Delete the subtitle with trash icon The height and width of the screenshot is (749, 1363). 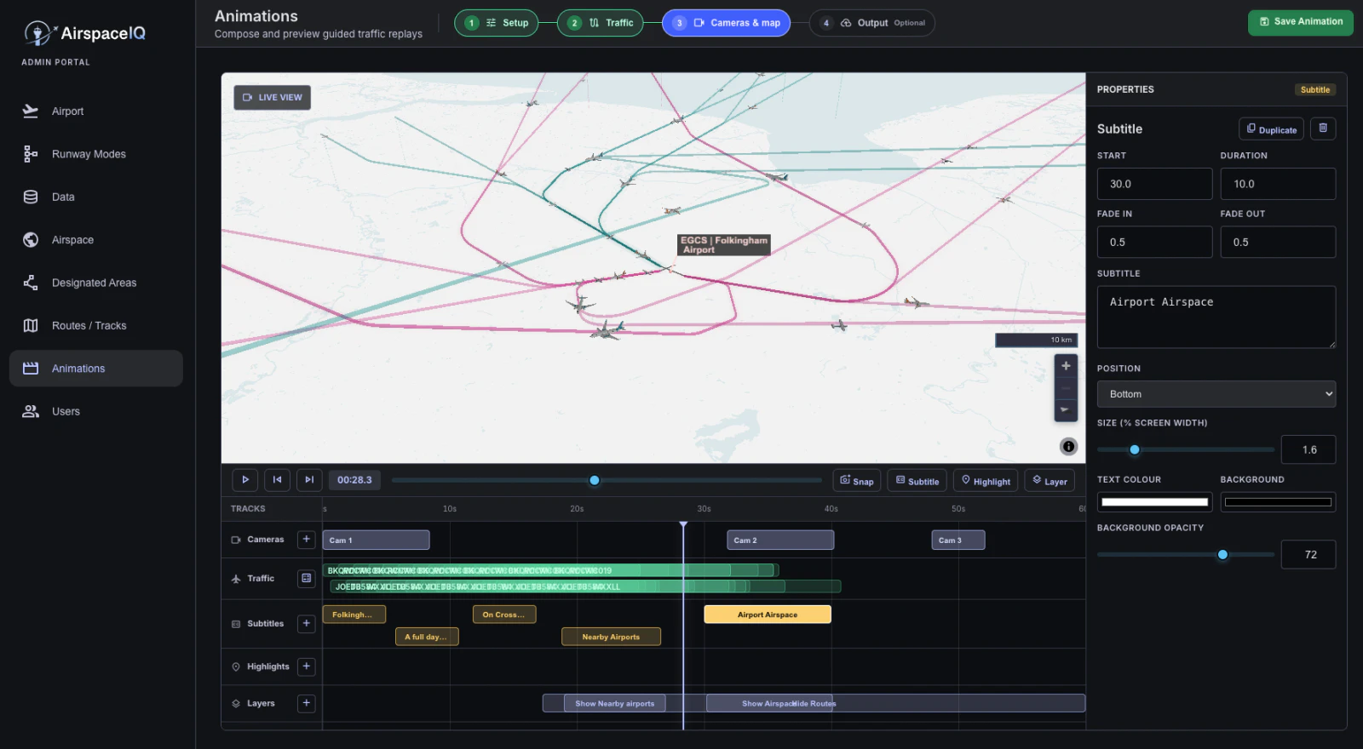point(1323,129)
